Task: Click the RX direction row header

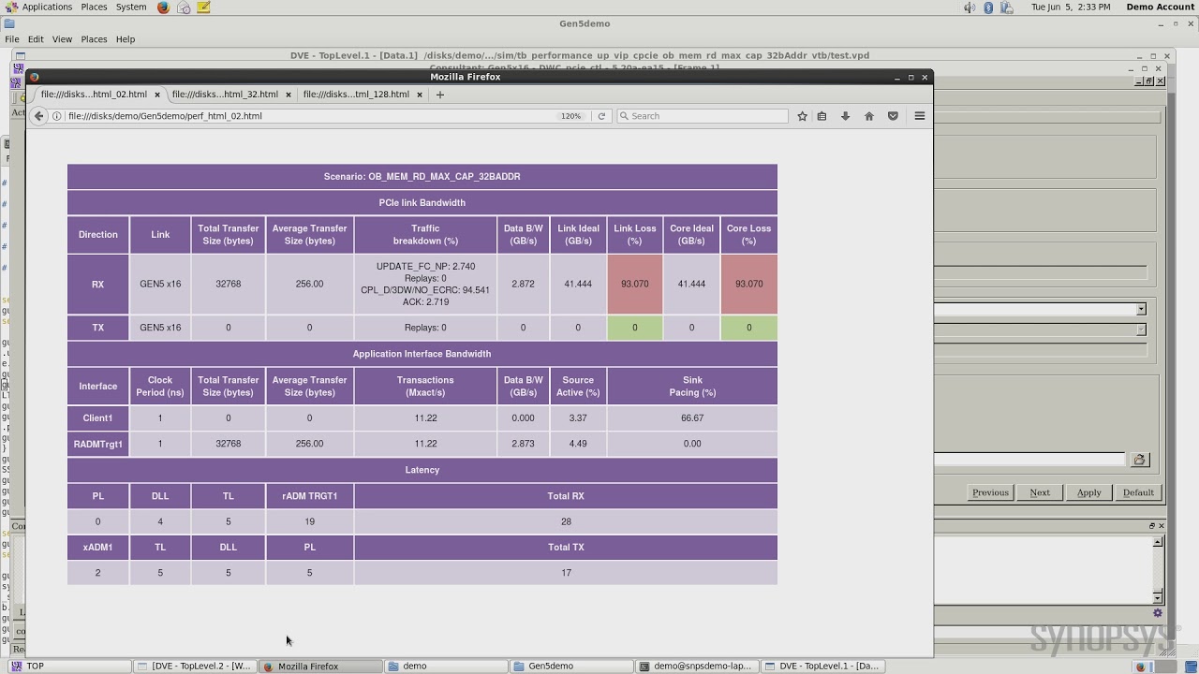Action: 98,284
